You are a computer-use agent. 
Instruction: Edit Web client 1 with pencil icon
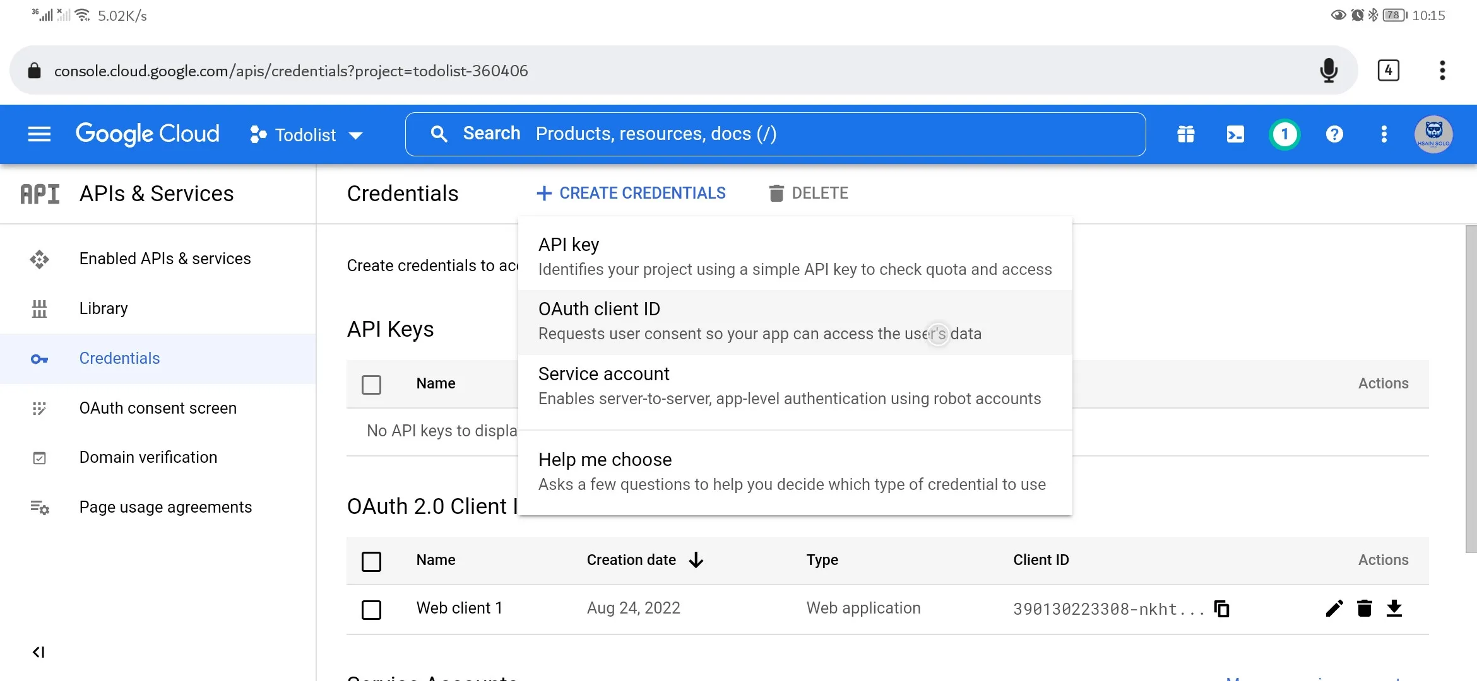point(1334,608)
